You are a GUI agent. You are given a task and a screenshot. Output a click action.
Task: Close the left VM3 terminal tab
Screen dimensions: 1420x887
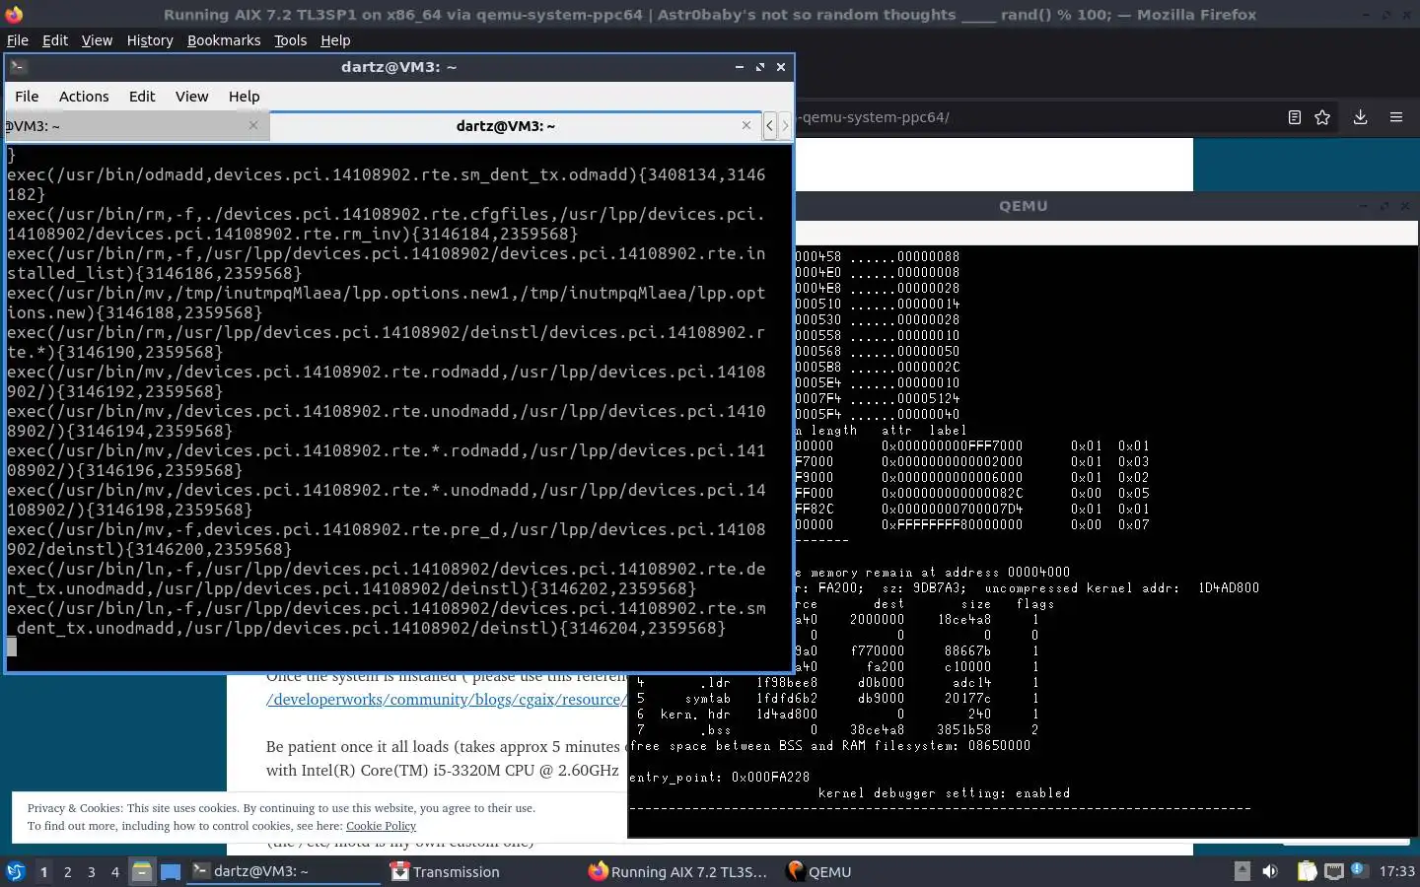[253, 125]
